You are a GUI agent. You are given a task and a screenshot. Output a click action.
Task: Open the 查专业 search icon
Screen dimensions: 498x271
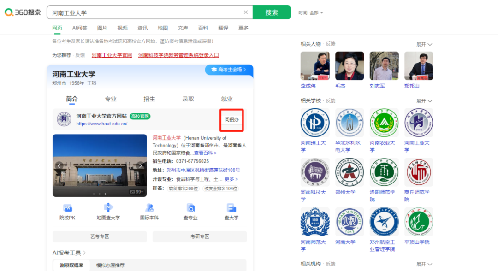[190, 208]
